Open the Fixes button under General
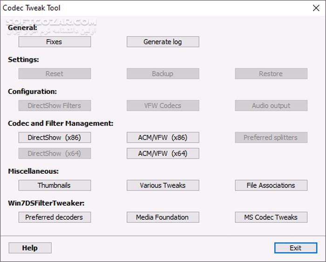 pyautogui.click(x=54, y=42)
